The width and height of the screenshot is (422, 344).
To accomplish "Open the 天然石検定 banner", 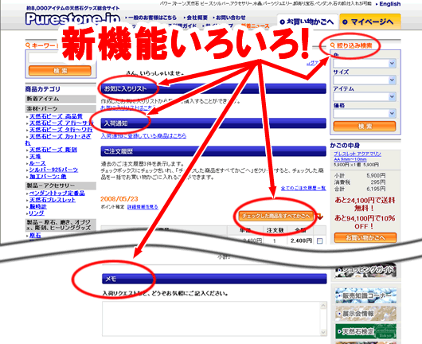I will click(365, 331).
